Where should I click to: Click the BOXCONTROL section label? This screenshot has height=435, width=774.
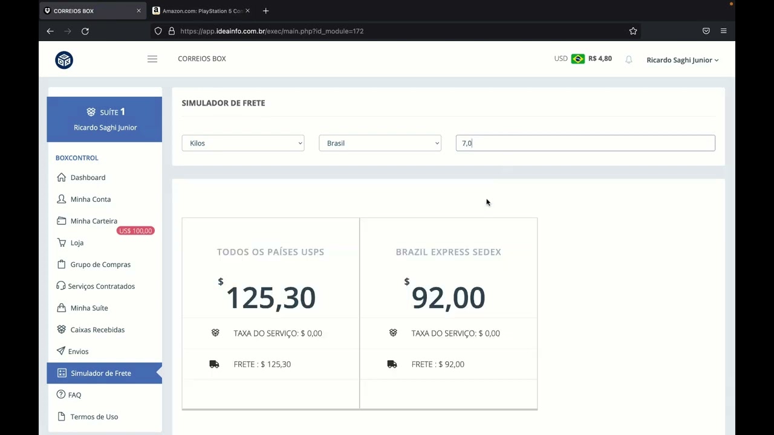point(77,158)
